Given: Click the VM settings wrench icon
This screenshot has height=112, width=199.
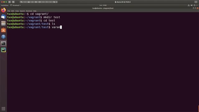Looking at the screenshot, I should coord(21,2).
